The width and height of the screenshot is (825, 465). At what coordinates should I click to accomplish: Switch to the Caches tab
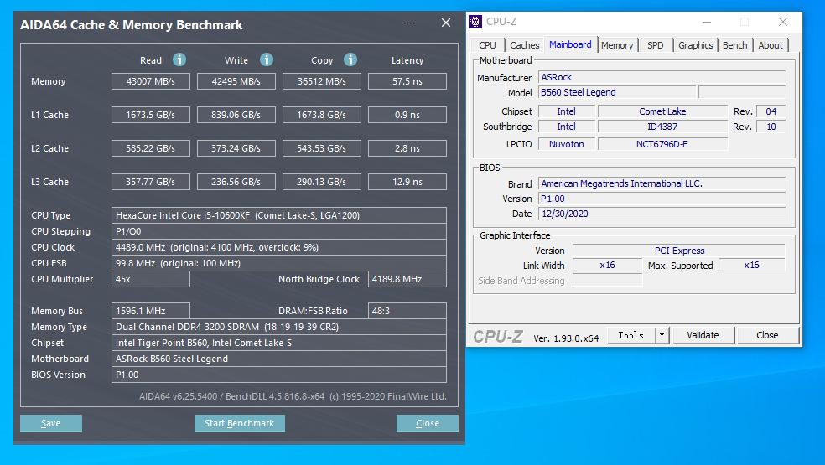coord(525,45)
